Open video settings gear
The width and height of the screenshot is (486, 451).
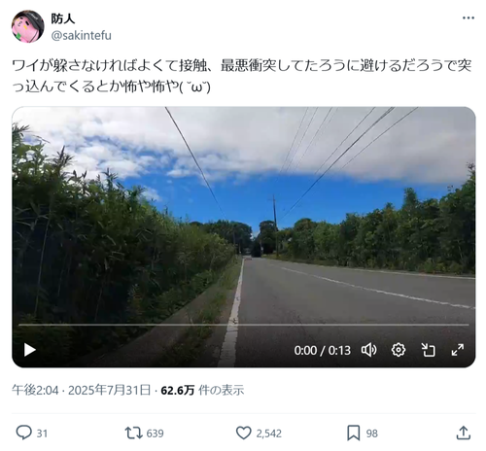click(399, 350)
